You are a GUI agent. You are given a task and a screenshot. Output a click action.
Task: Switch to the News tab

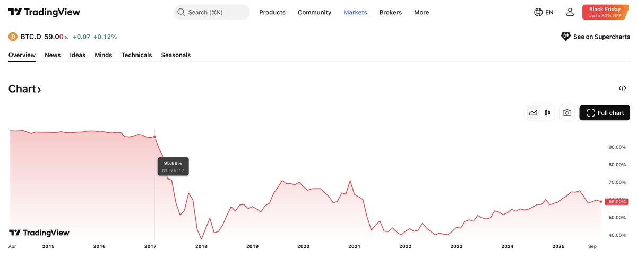[x=53, y=55]
